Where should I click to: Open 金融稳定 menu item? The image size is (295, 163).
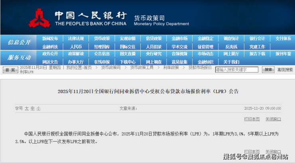[205, 39]
